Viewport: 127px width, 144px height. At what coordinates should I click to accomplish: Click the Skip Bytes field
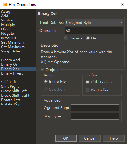95,116
